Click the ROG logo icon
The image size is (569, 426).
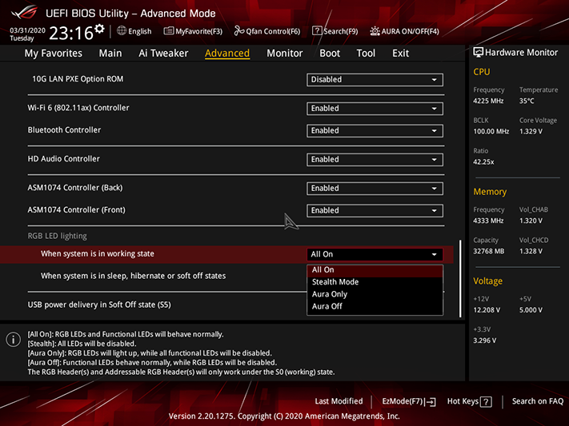[x=24, y=13]
